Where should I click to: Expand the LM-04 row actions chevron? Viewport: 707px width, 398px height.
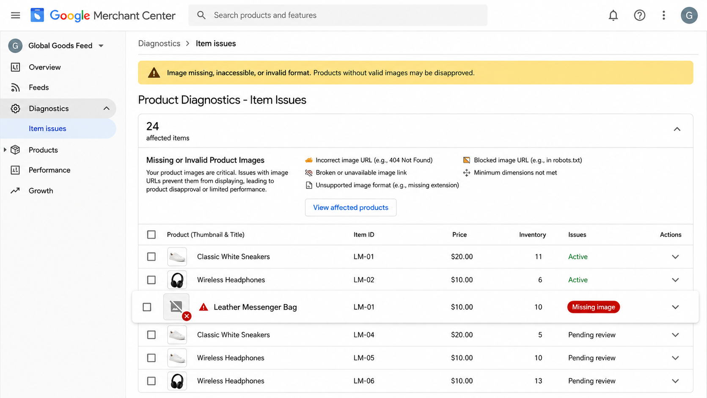[675, 335]
